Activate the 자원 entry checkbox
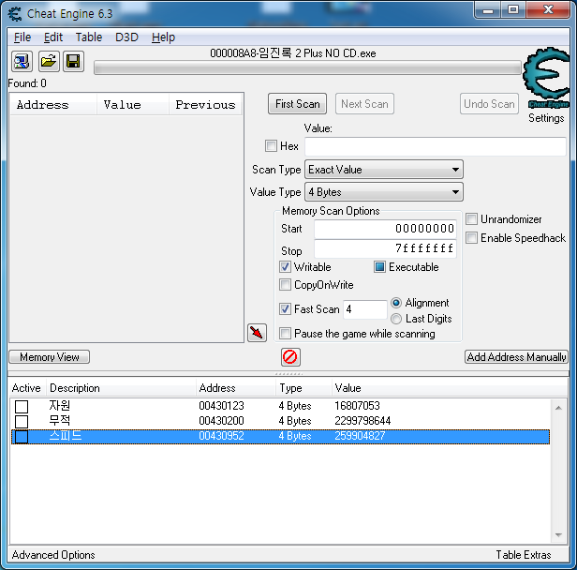577x570 pixels. coord(22,407)
